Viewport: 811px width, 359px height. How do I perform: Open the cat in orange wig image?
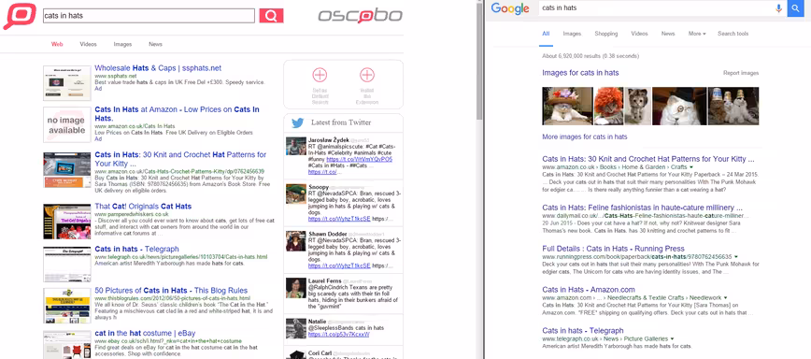609,106
